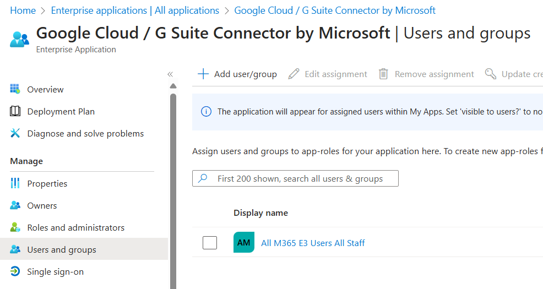This screenshot has width=543, height=289.
Task: Open the Single sign-on menu item
Action: (55, 271)
